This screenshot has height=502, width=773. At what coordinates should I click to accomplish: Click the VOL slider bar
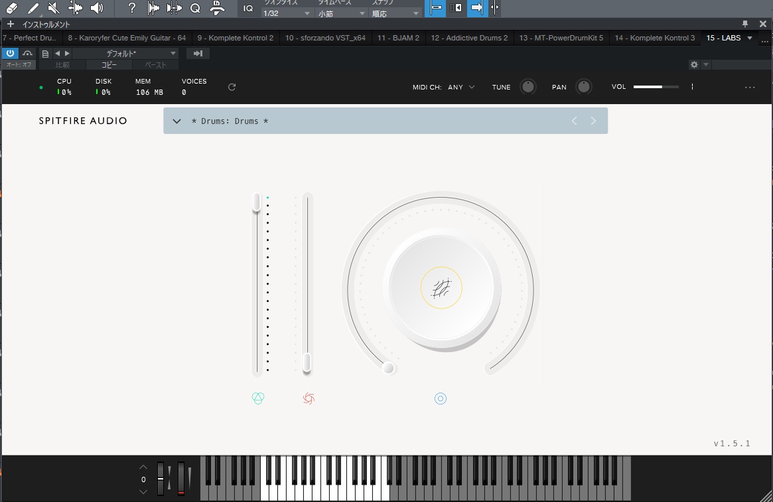tap(656, 87)
